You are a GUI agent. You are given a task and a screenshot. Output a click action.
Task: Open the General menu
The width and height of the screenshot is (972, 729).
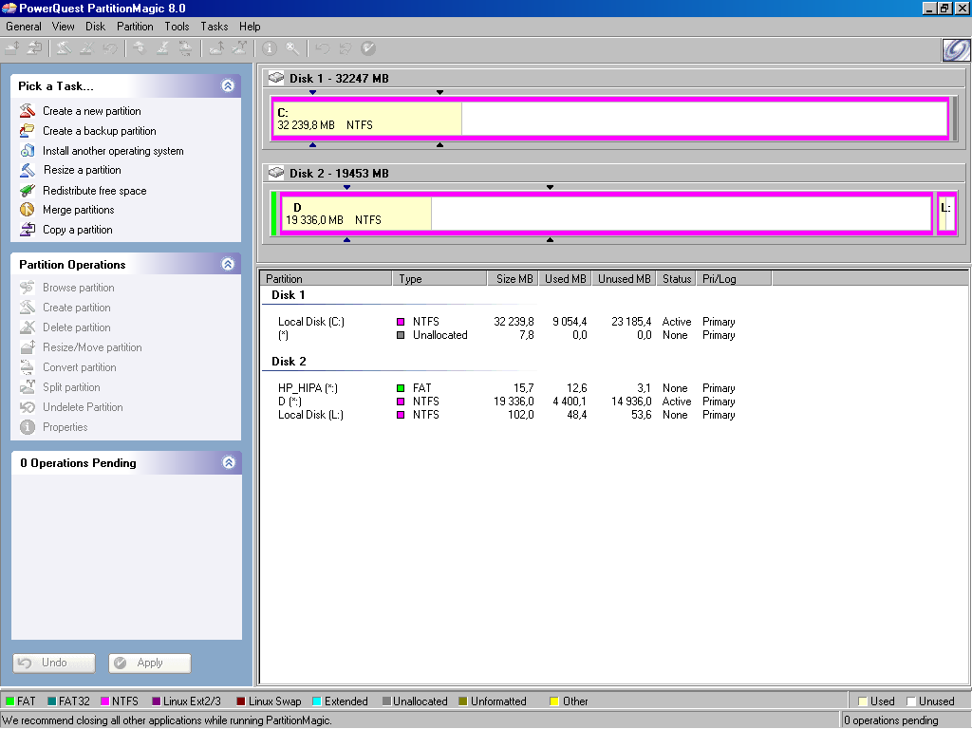(x=24, y=26)
